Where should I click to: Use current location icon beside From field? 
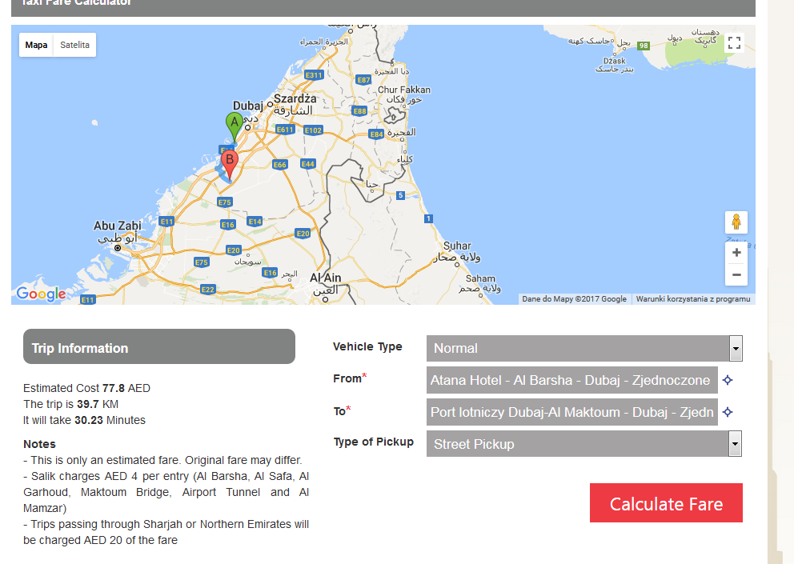pyautogui.click(x=728, y=380)
